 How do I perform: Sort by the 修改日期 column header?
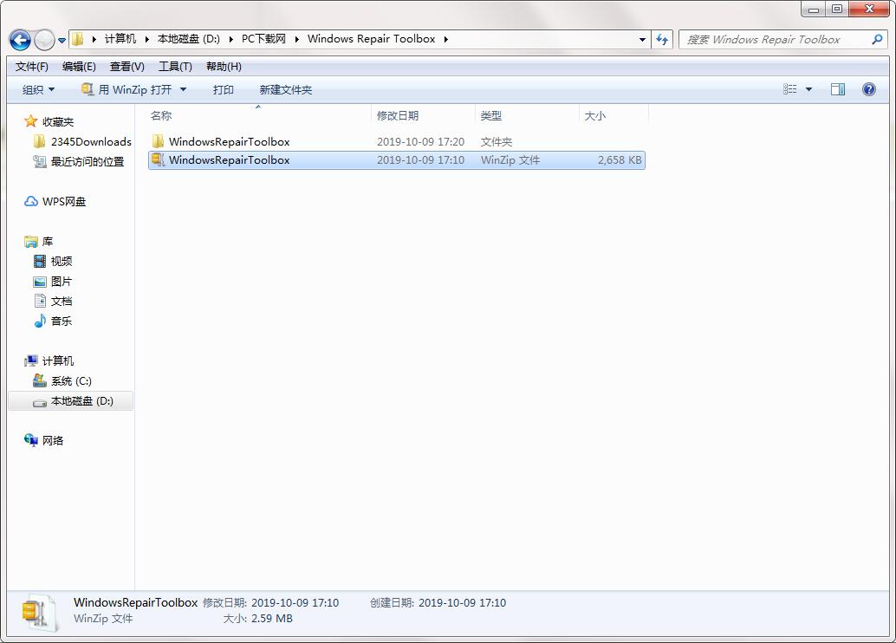pos(423,115)
